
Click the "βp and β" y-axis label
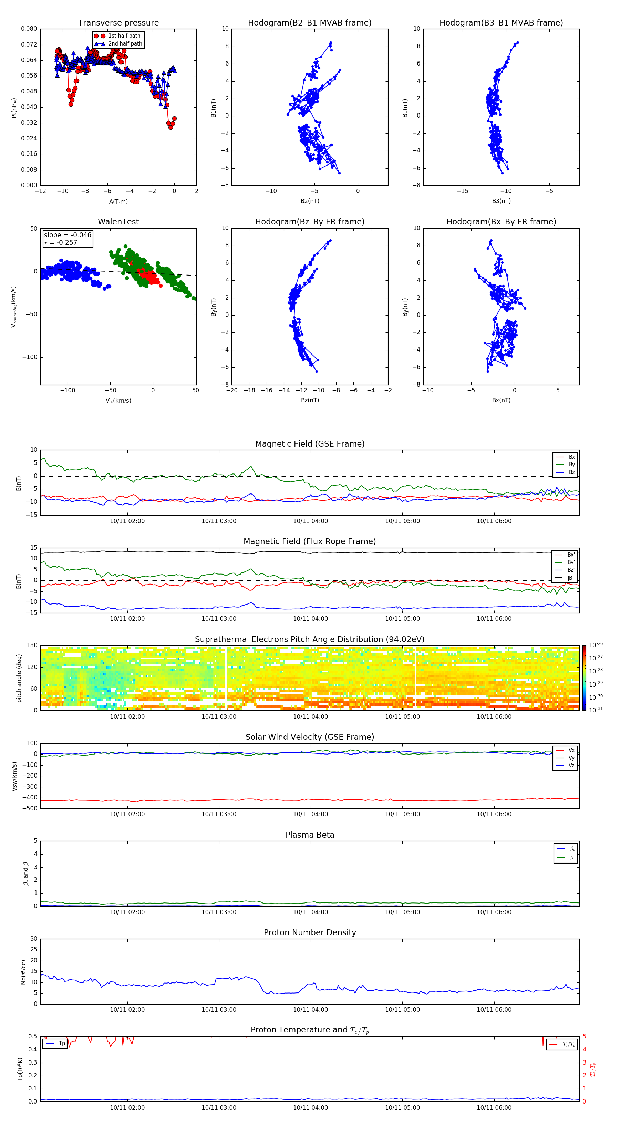point(25,874)
